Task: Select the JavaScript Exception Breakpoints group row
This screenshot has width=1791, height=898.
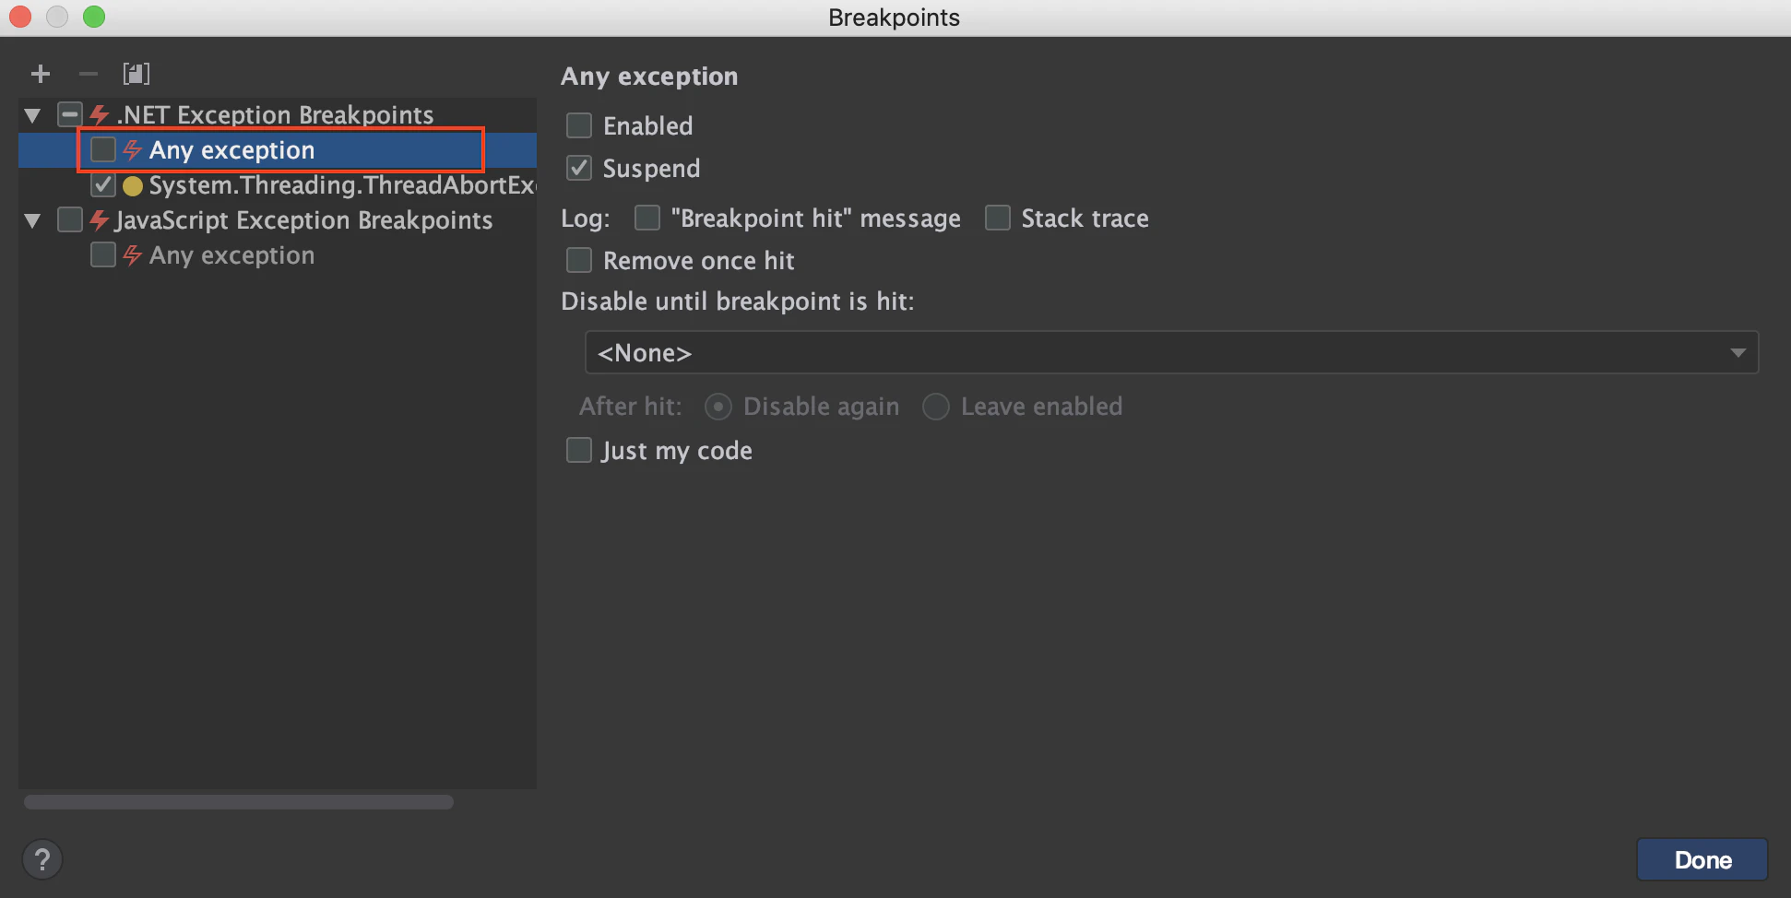Action: click(278, 220)
